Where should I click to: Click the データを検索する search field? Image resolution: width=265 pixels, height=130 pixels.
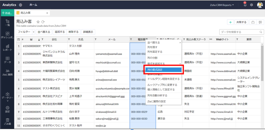click(239, 32)
